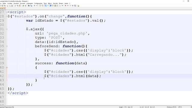Open the Localizar menu
Image resolution: width=192 pixels, height=108 pixels.
coord(10,3)
